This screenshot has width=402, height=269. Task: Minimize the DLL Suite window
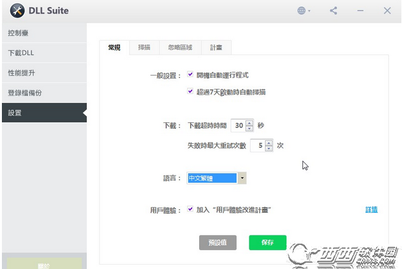(360, 11)
